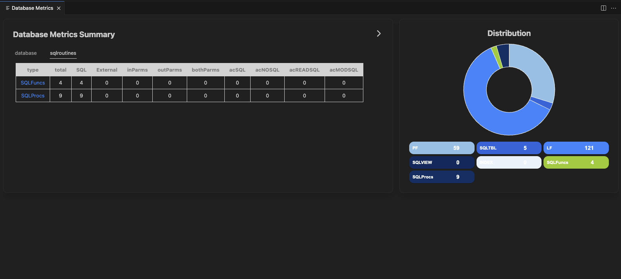621x279 pixels.
Task: Click the acMODSQL column header
Action: point(344,70)
